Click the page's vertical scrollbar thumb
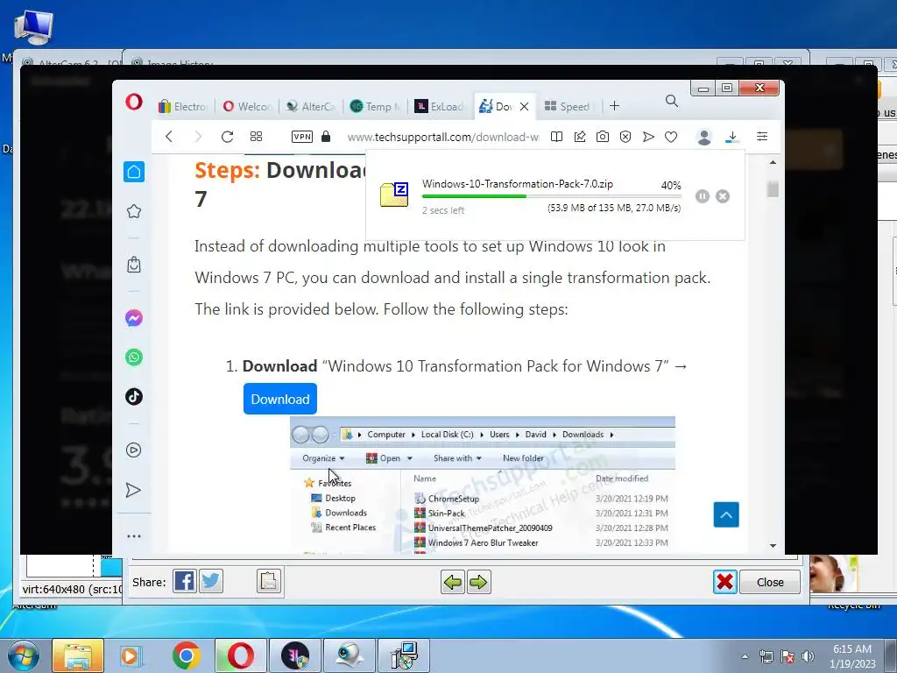The height and width of the screenshot is (673, 897). coord(773,189)
